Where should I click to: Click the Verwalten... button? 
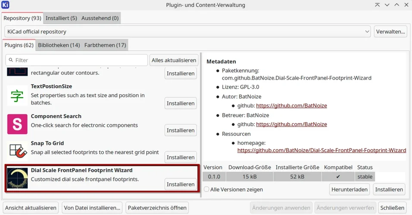[x=390, y=31]
